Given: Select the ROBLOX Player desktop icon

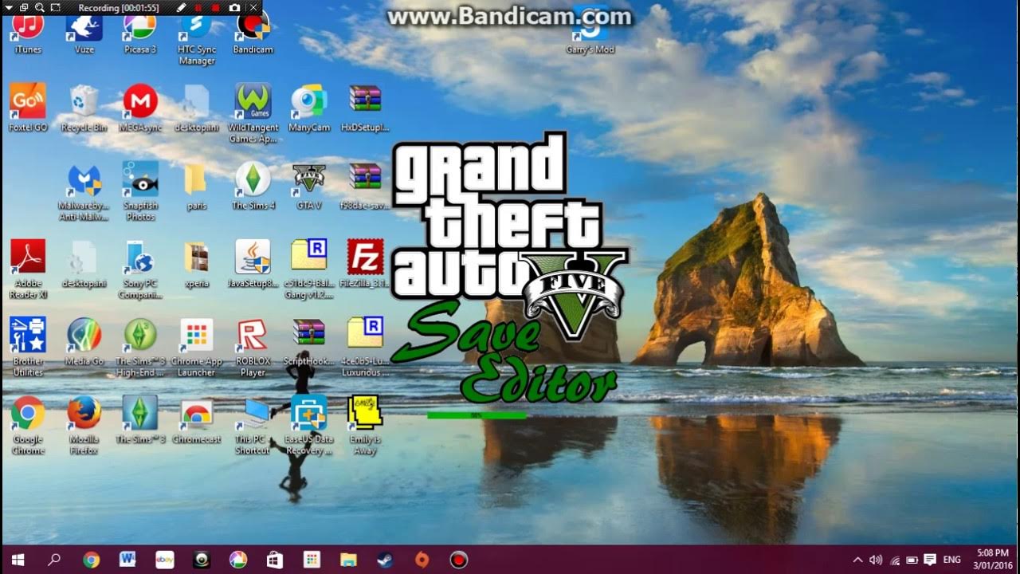Looking at the screenshot, I should [x=253, y=348].
